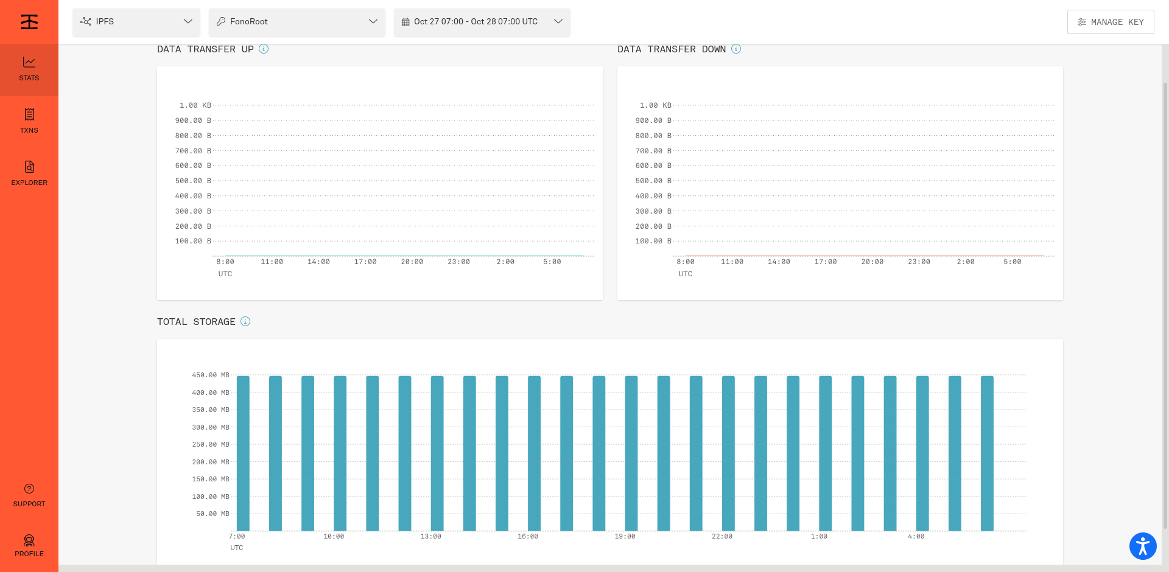Click the 450.00 MB axis label

click(211, 375)
